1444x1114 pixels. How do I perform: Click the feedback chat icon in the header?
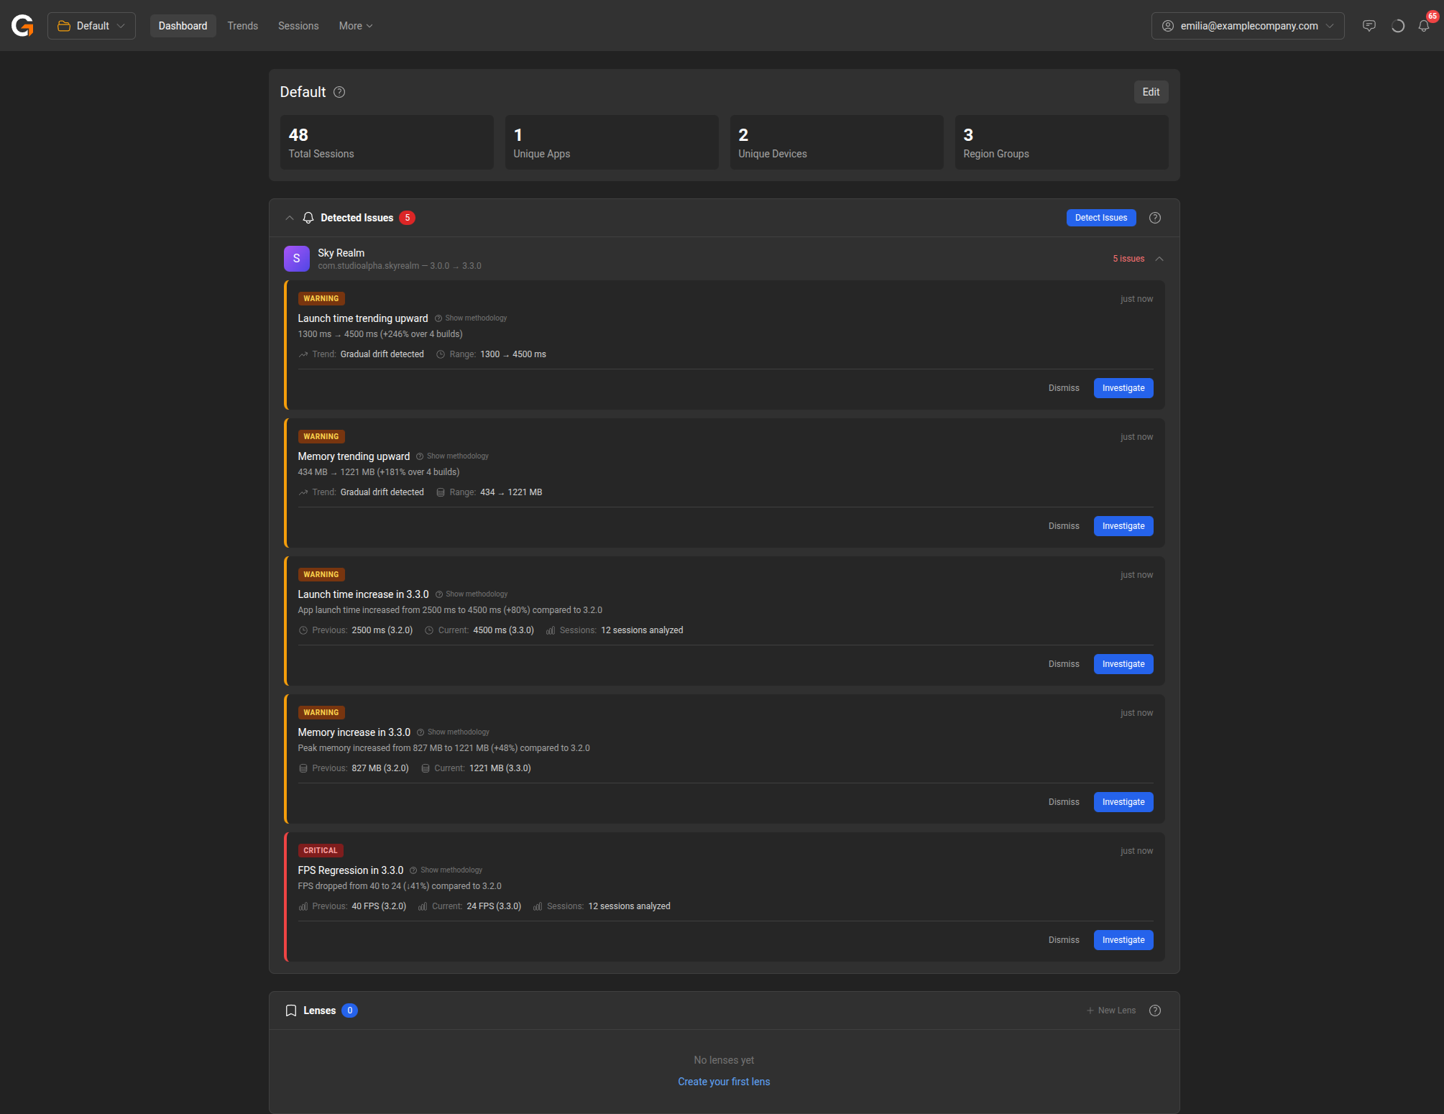tap(1369, 26)
